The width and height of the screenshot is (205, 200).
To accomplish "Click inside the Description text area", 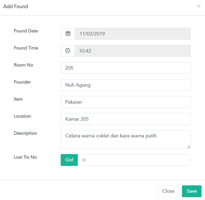I will 126,140.
